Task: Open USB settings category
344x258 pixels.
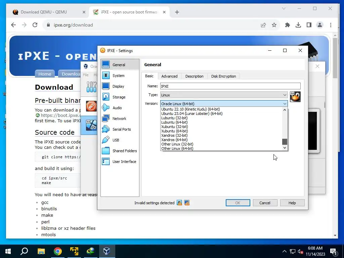Action: (x=120, y=140)
